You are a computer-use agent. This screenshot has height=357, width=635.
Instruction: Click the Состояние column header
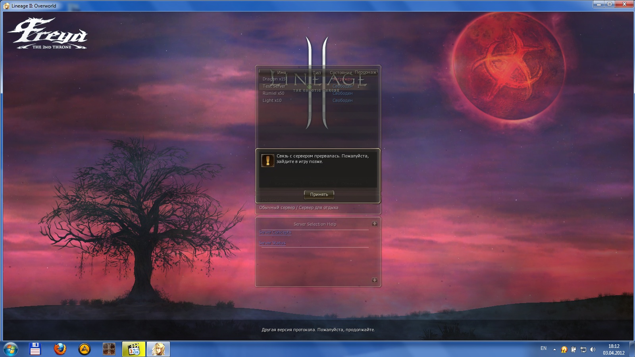(341, 73)
